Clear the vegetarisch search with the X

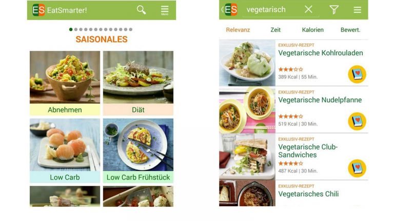click(308, 10)
